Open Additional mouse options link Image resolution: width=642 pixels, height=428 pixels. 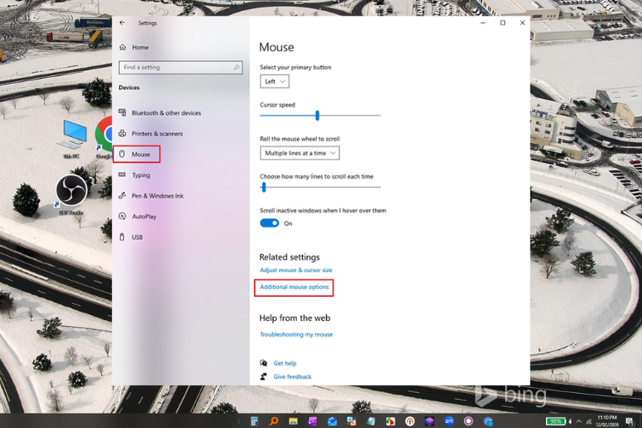294,287
